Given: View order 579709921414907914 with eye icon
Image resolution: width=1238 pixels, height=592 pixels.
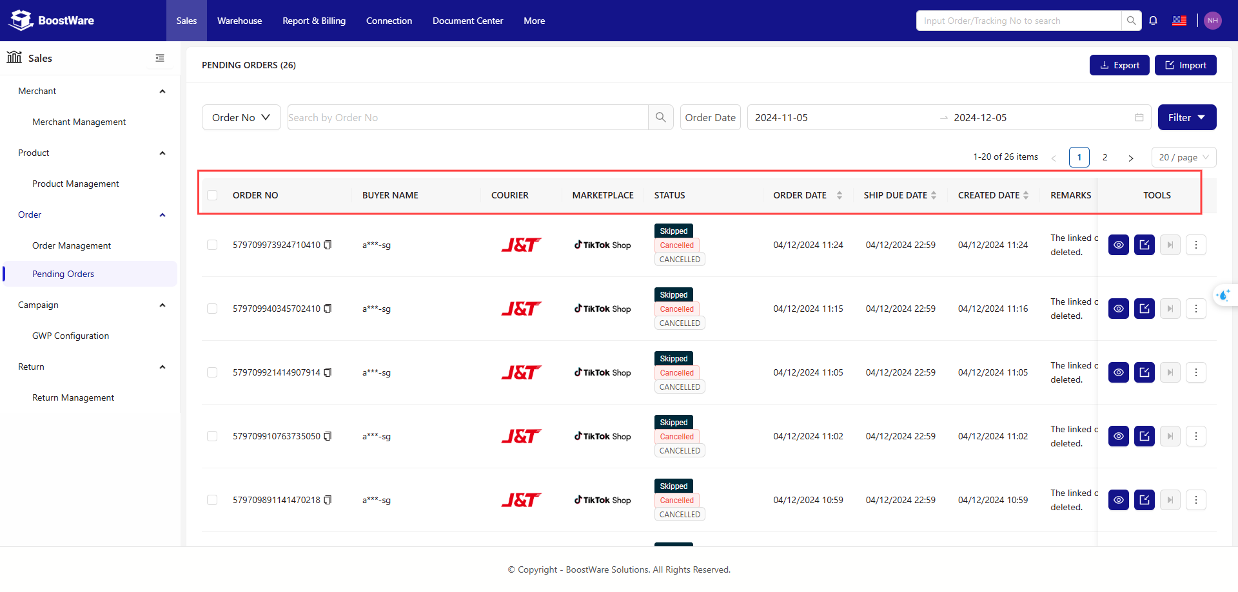Looking at the screenshot, I should pos(1119,372).
